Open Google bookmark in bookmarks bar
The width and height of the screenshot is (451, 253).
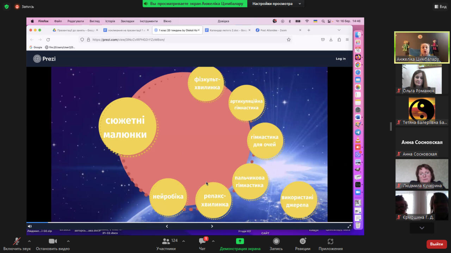[36, 47]
